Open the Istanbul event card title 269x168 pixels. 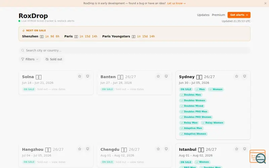(188, 150)
